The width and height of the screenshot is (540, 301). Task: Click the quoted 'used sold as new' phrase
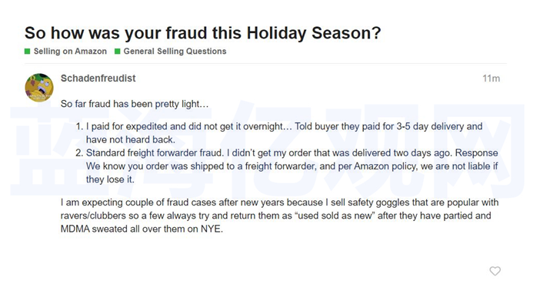pos(335,216)
